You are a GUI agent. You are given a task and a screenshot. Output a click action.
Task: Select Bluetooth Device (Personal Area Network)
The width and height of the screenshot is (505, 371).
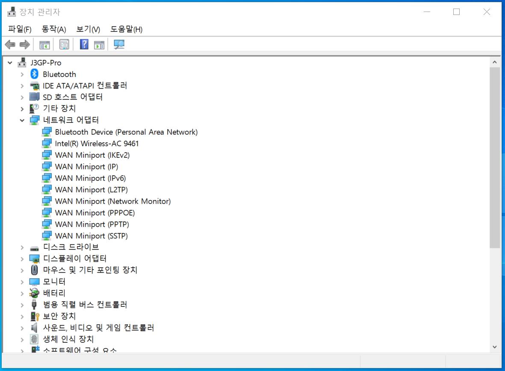tap(126, 132)
